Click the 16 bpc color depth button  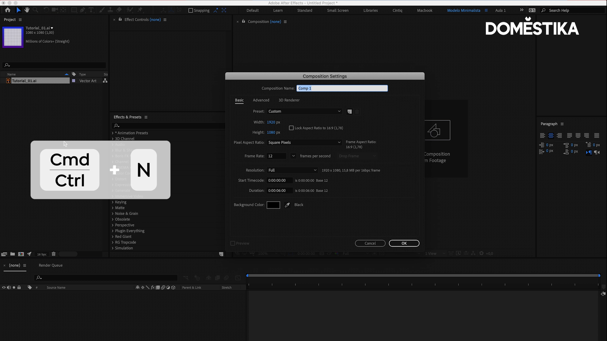42,254
